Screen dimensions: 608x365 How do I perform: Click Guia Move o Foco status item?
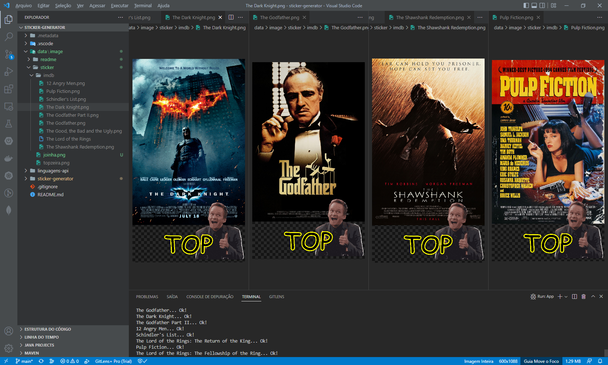click(541, 361)
